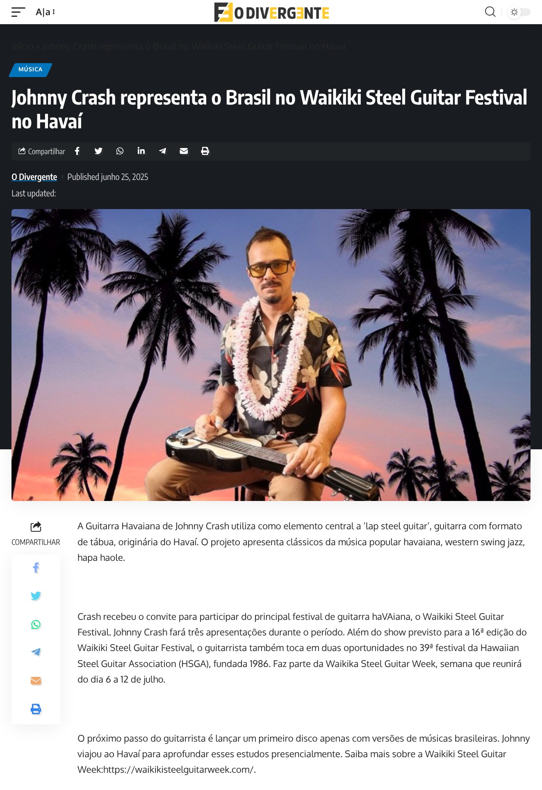Print article from side panel
The height and width of the screenshot is (790, 542).
point(36,709)
